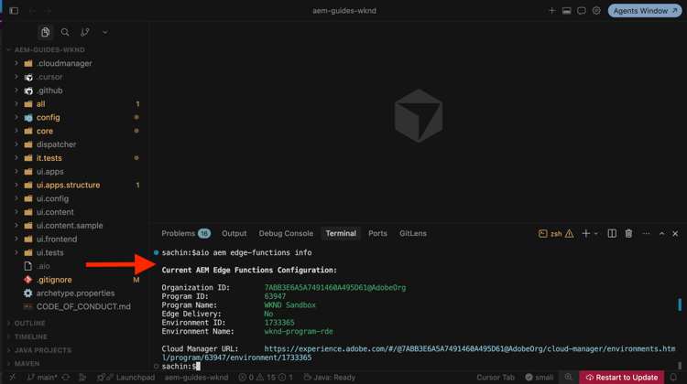Kill terminal with the trash icon
This screenshot has height=384, width=687.
coord(628,234)
